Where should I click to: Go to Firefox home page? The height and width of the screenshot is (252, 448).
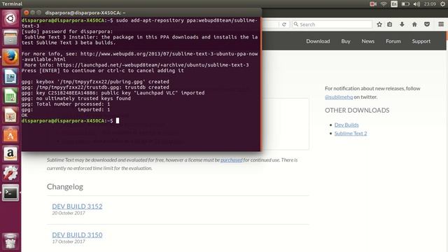point(414,24)
